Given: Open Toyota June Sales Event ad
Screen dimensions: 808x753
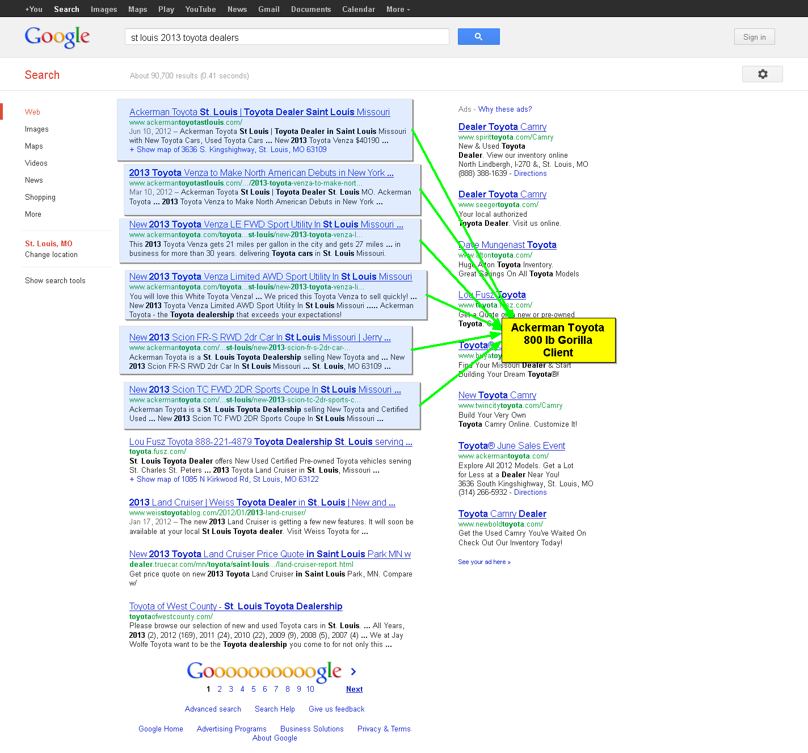Looking at the screenshot, I should point(511,446).
